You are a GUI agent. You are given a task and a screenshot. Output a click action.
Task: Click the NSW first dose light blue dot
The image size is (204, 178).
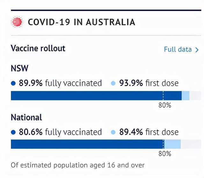pyautogui.click(x=113, y=83)
